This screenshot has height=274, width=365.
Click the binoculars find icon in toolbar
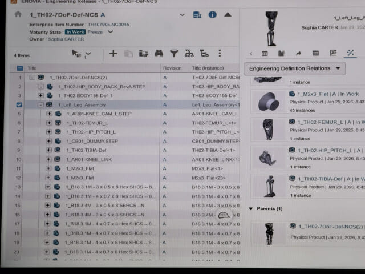click(x=159, y=53)
